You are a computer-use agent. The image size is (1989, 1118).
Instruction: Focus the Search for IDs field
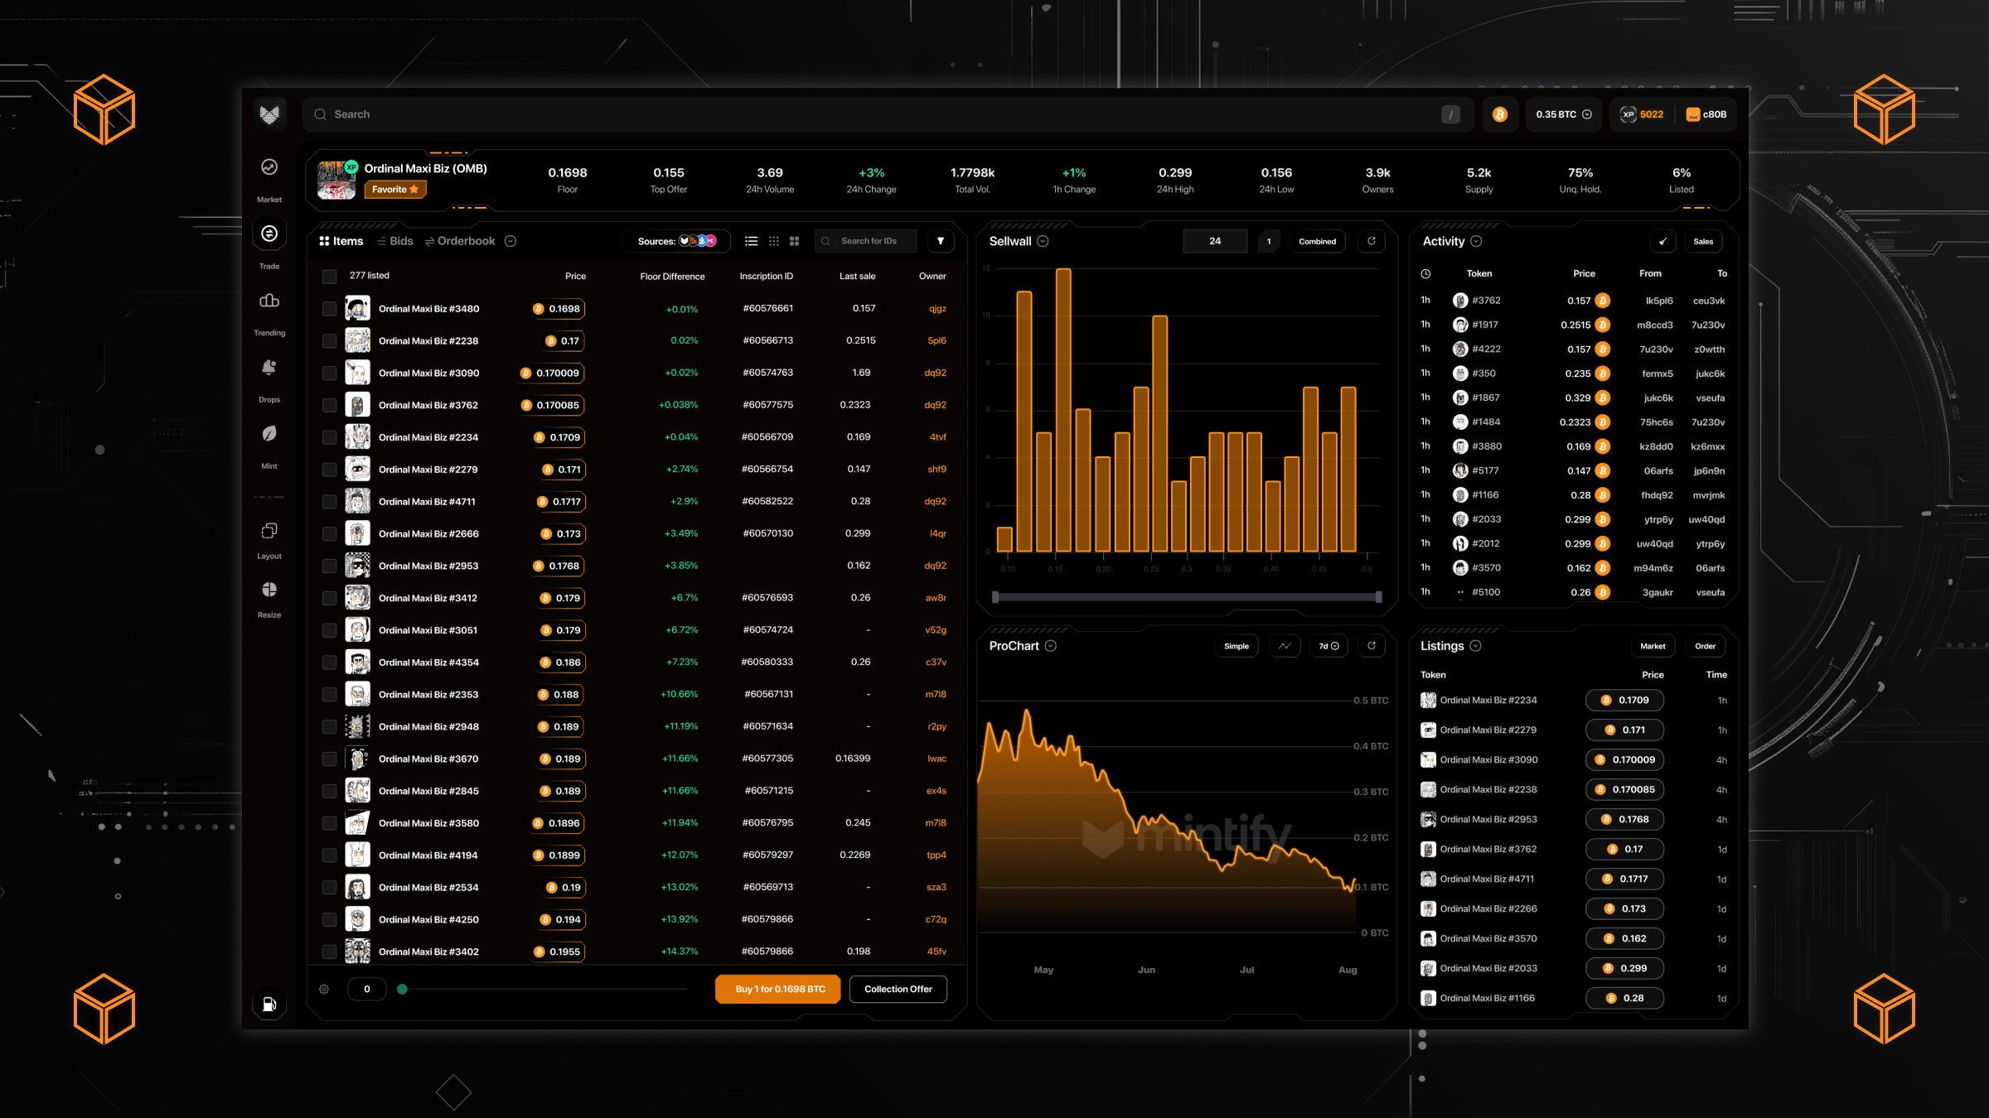[x=866, y=241]
